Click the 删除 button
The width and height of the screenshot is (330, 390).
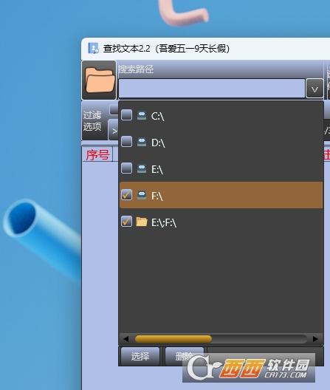(185, 356)
